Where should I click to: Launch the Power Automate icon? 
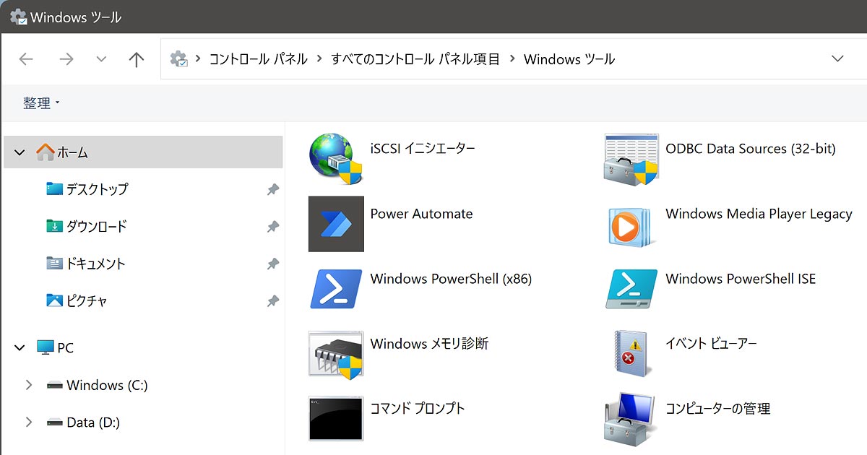click(x=336, y=224)
